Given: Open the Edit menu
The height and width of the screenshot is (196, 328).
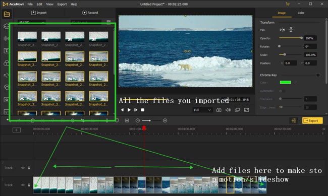Looking at the screenshot, I should point(39,4).
